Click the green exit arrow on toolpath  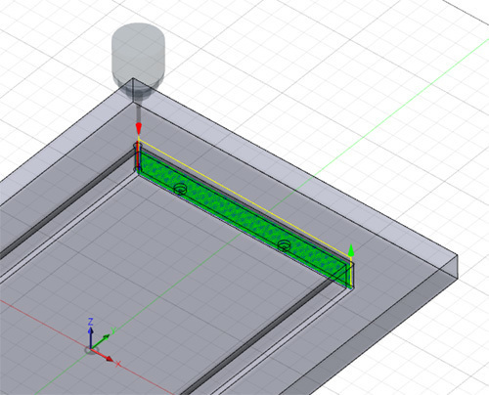point(351,250)
